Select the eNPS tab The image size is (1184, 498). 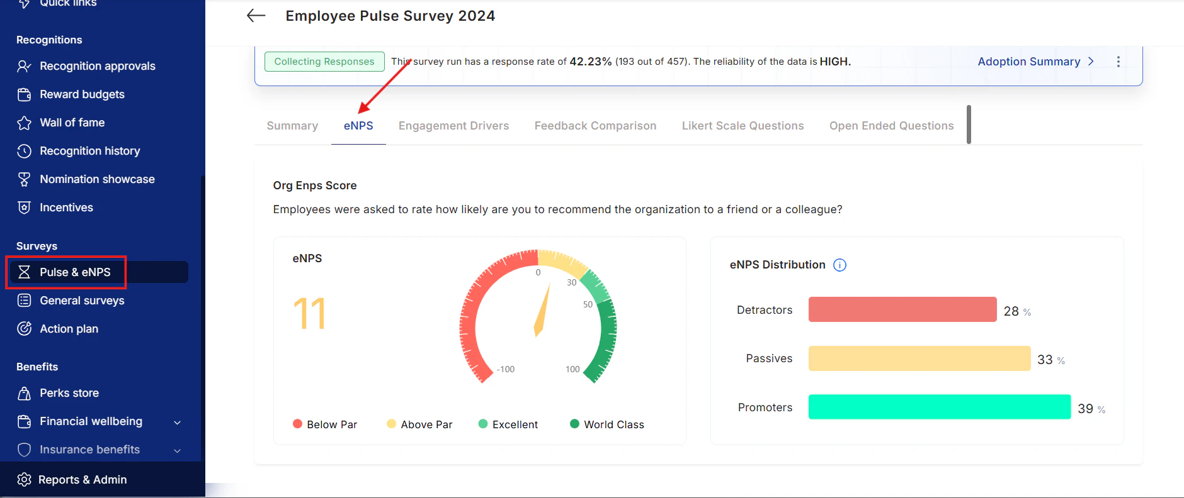[358, 126]
